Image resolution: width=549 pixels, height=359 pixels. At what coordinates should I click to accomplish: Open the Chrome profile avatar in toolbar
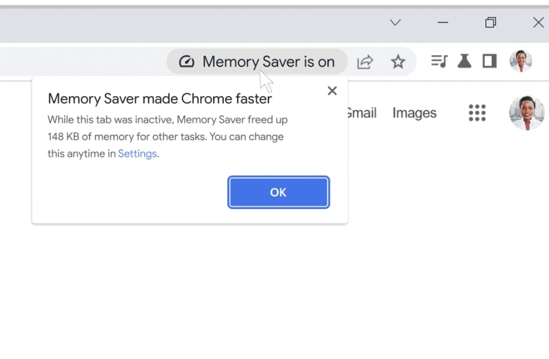coord(521,61)
